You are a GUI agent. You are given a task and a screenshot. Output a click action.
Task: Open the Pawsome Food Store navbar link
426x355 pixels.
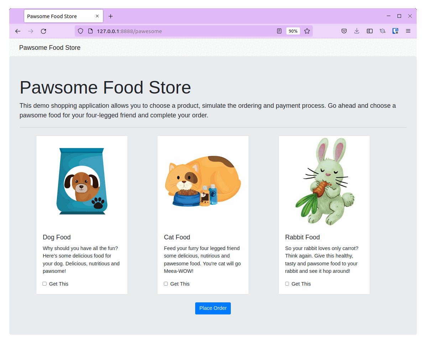[x=50, y=47]
